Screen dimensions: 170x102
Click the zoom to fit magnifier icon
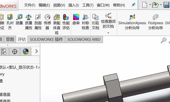coord(163,40)
